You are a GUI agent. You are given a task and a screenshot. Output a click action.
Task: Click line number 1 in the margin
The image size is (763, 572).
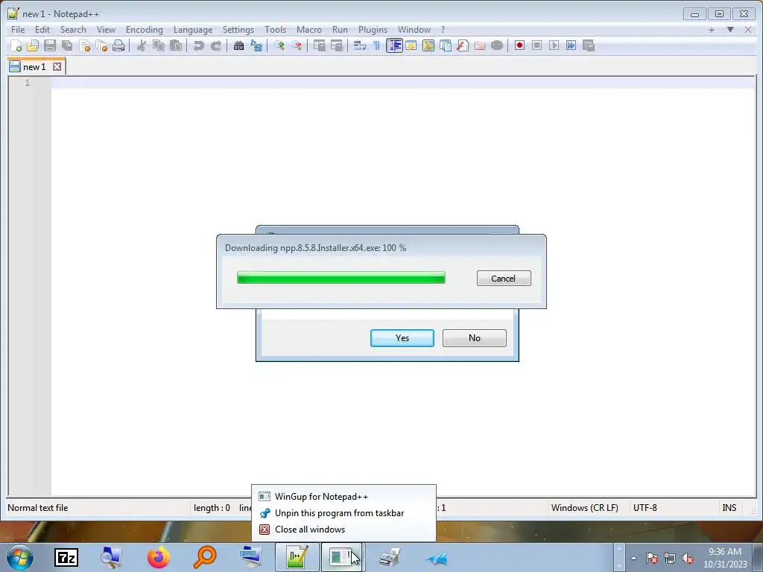[28, 83]
